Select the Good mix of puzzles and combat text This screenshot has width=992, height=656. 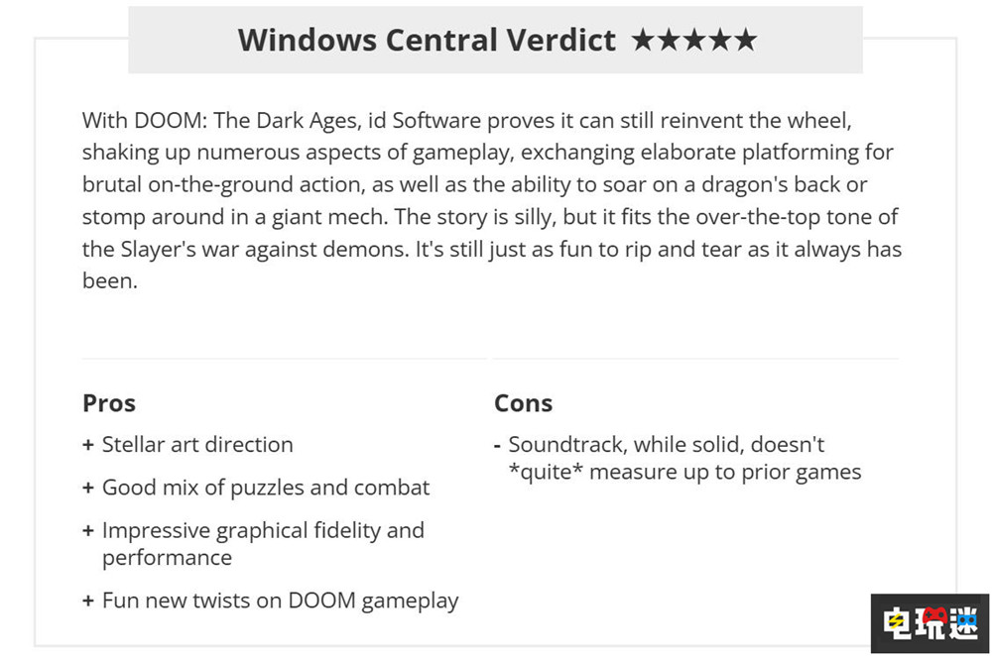click(x=266, y=488)
